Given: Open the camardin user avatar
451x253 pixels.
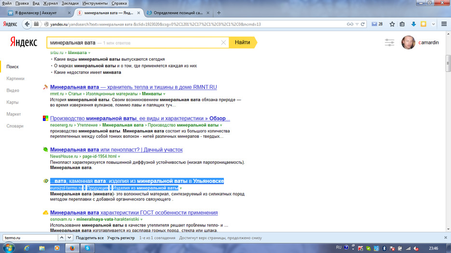Looking at the screenshot, I should pyautogui.click(x=408, y=42).
